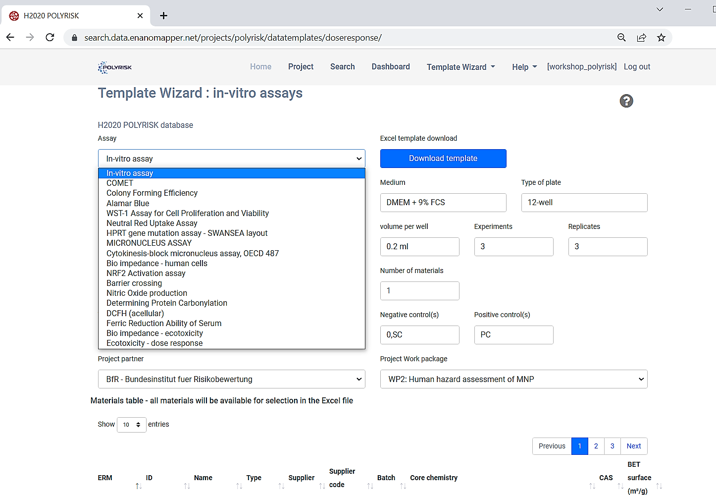This screenshot has width=716, height=495.
Task: Open a new browser tab
Action: pos(163,16)
